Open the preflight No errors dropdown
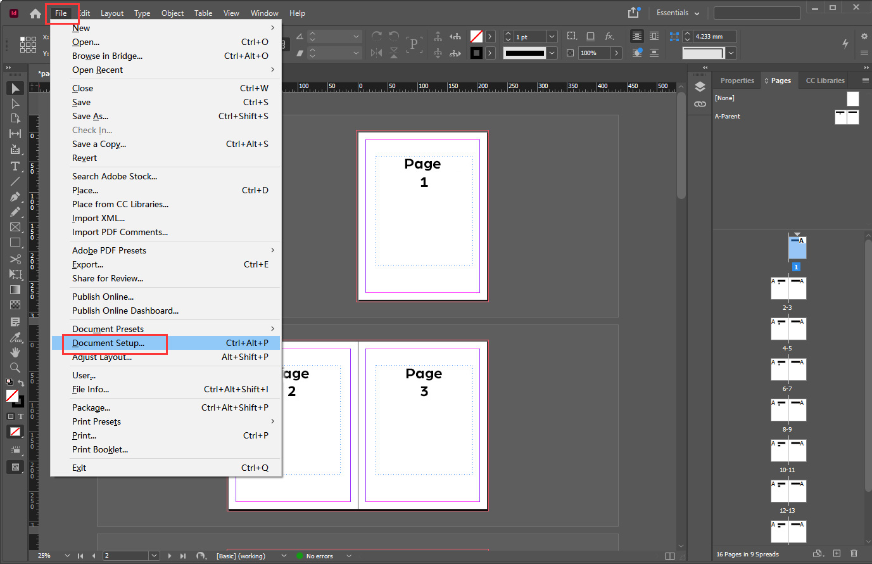The height and width of the screenshot is (564, 872). pyautogui.click(x=349, y=556)
